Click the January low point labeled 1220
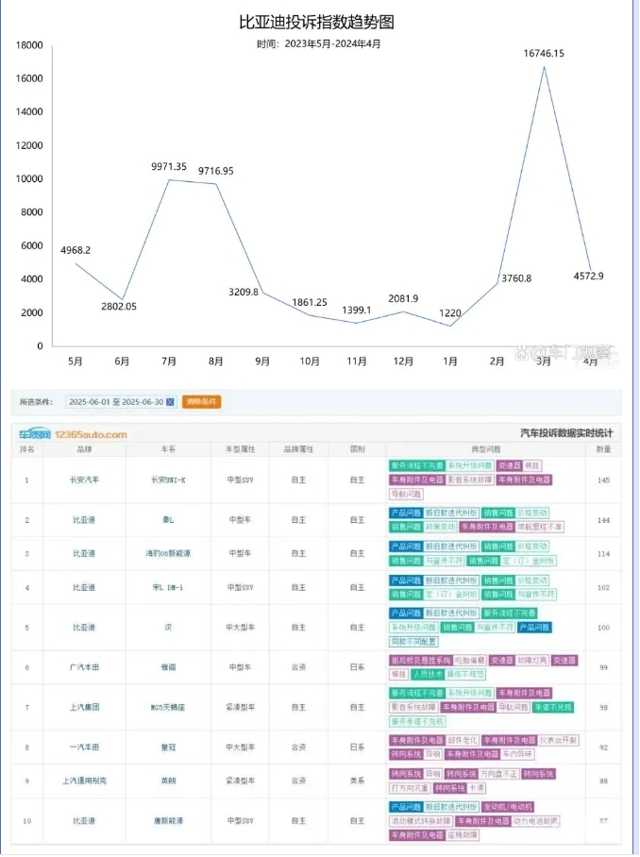 (450, 326)
